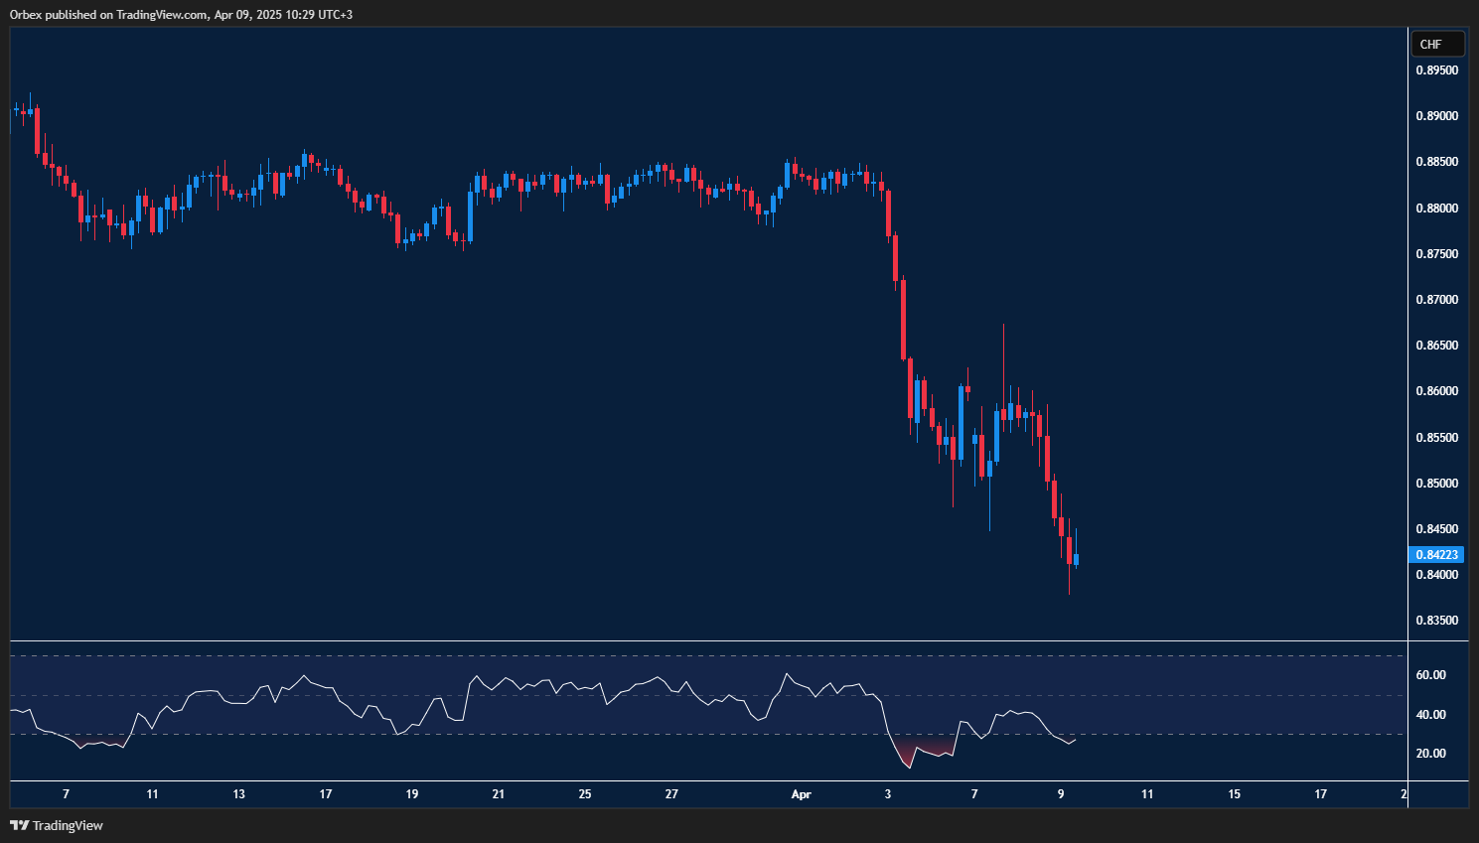Click inside the RSI indicator pane

tap(596, 715)
